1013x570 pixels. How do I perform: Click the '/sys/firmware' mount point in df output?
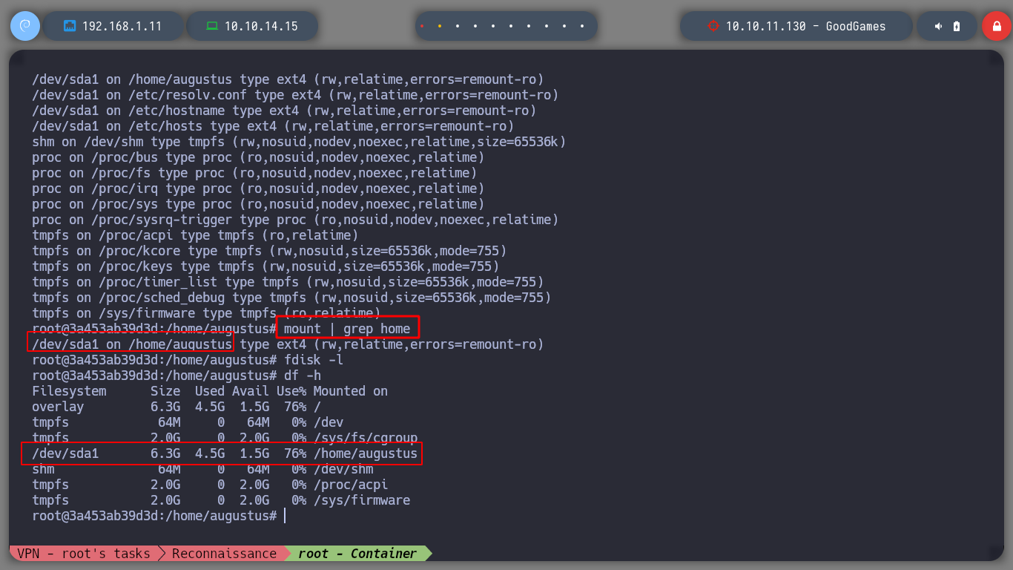pyautogui.click(x=362, y=500)
